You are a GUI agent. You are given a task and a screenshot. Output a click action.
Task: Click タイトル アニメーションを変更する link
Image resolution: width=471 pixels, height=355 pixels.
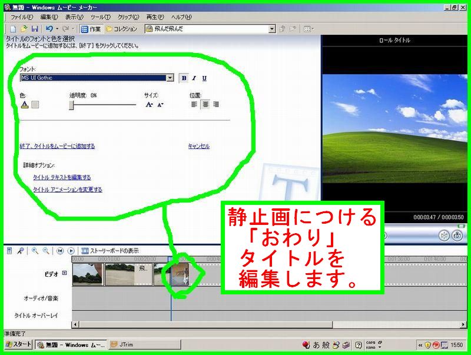coord(68,189)
